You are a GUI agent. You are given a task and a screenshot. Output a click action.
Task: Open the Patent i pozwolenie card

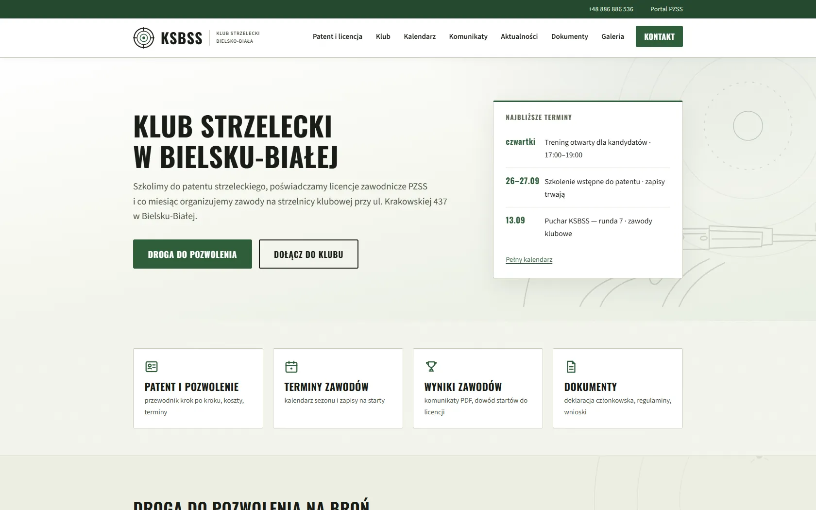click(x=198, y=388)
